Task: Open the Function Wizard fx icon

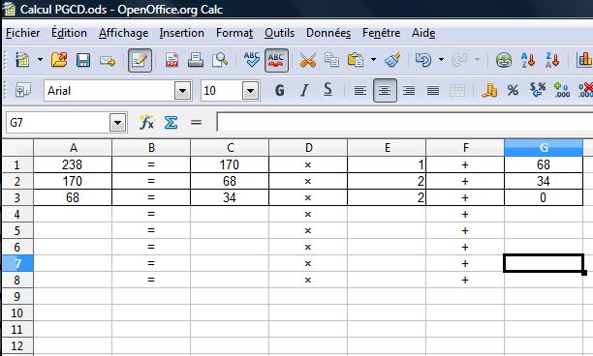Action: pos(146,122)
